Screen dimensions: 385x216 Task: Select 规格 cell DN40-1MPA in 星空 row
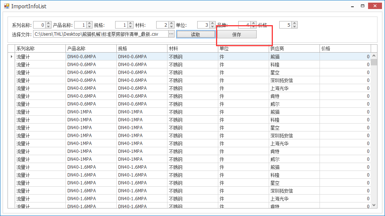(142, 127)
